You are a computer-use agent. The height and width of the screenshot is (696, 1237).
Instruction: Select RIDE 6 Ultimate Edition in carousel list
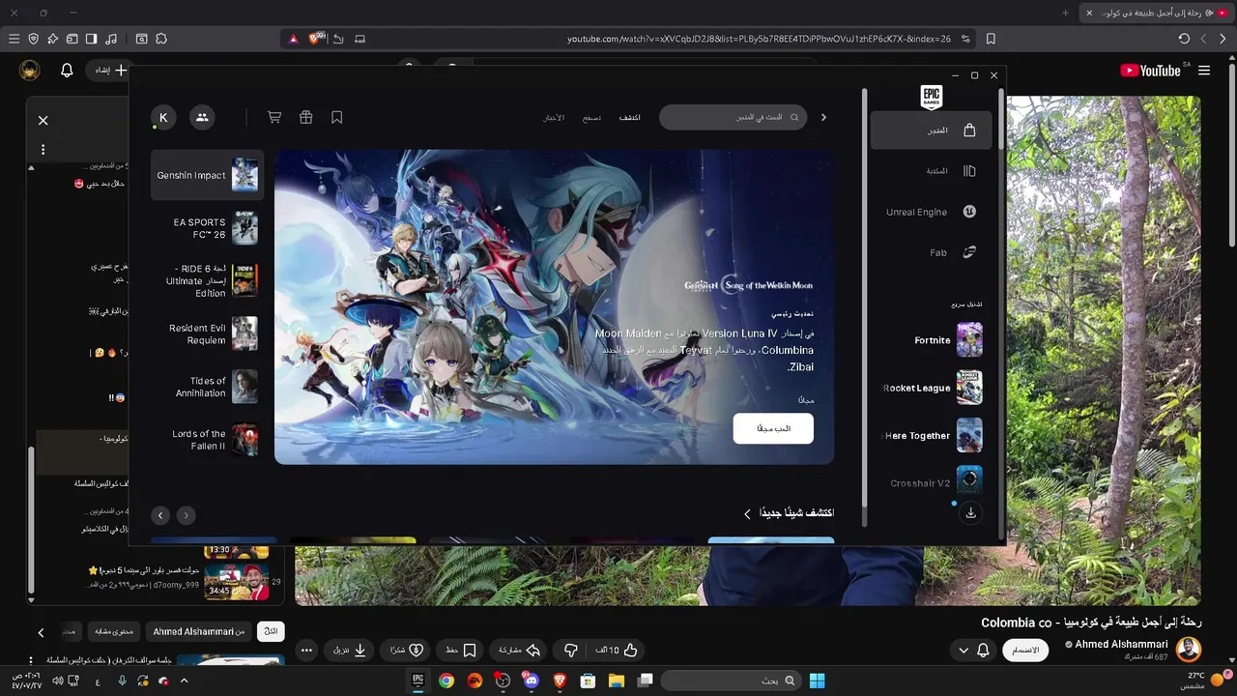[207, 280]
